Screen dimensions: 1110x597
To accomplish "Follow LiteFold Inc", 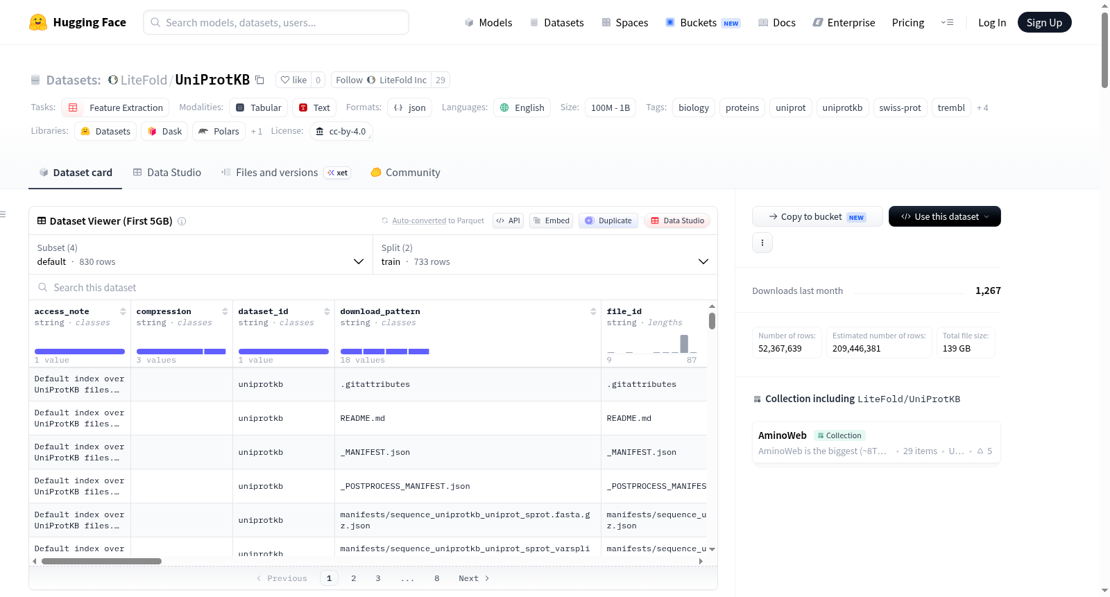I will [381, 80].
